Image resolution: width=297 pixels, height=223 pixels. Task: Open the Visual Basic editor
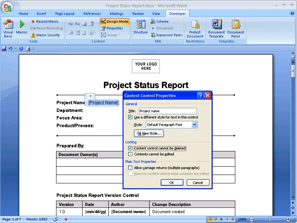click(x=8, y=29)
